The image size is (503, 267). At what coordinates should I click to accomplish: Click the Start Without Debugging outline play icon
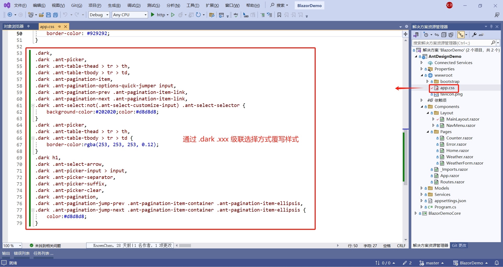point(173,15)
